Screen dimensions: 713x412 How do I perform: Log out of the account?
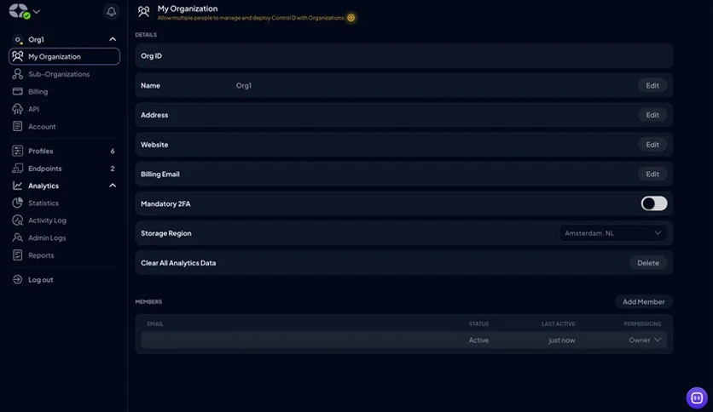point(40,280)
